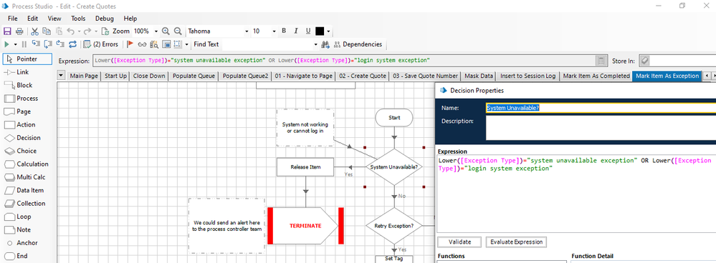Open the Dependencies view
716x263 pixels.
358,44
